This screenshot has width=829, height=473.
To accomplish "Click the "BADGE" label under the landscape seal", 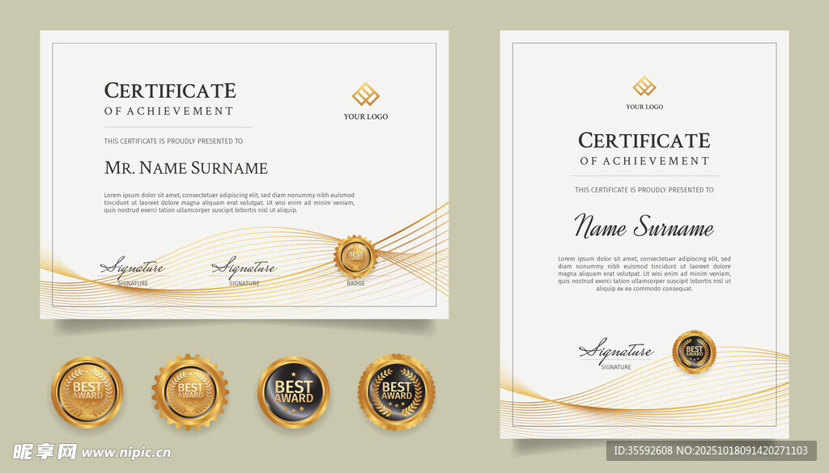I will (x=355, y=284).
